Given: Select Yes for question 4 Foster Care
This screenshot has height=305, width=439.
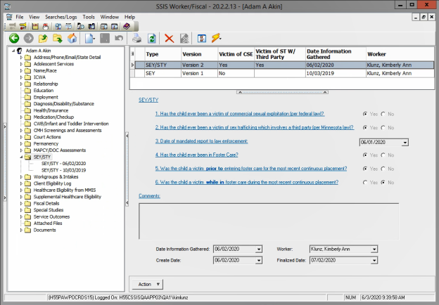Looking at the screenshot, I should click(365, 155).
